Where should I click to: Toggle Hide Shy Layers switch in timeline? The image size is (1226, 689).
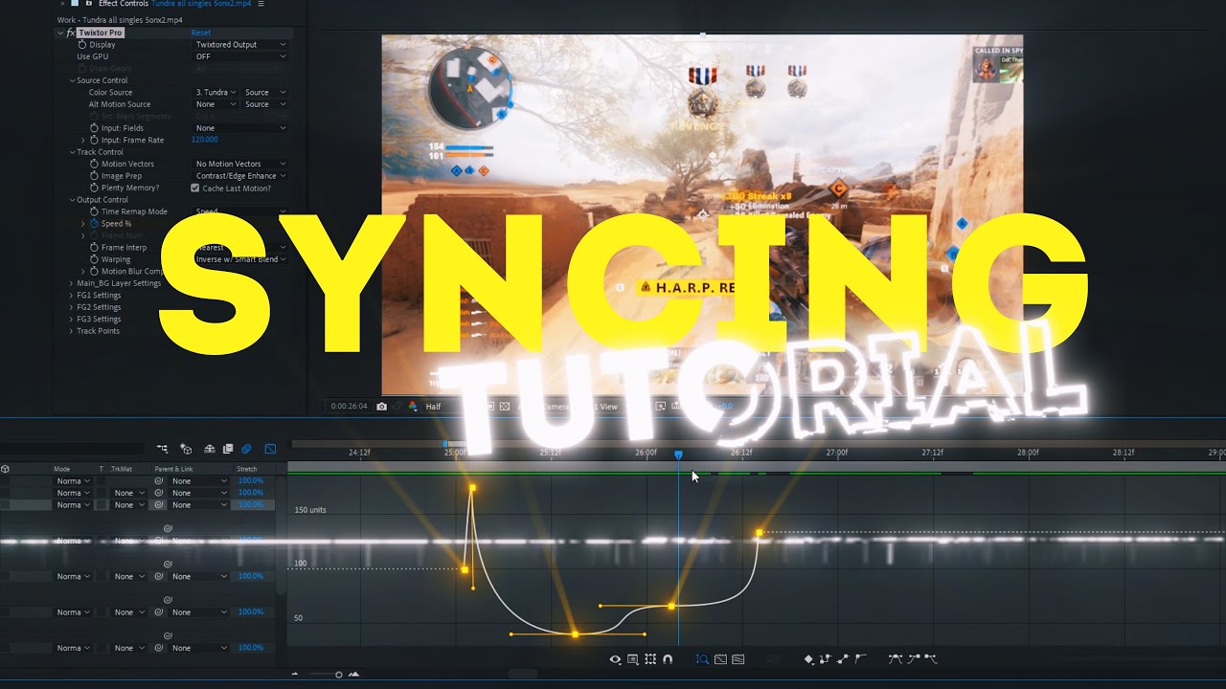coord(212,449)
